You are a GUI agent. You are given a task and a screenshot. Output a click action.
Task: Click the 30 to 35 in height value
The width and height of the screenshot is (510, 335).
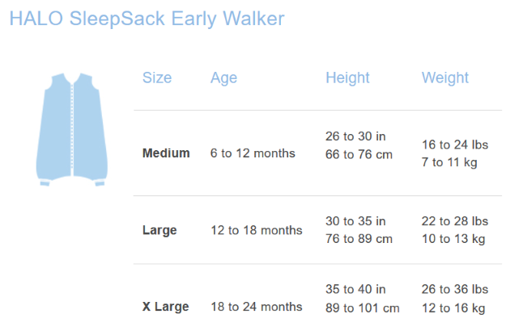click(355, 221)
